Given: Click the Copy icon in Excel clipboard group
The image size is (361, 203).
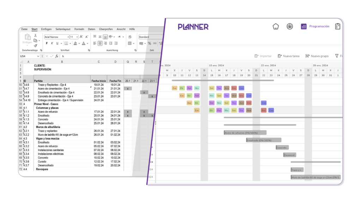Looking at the screenshot, I should click(35, 41).
